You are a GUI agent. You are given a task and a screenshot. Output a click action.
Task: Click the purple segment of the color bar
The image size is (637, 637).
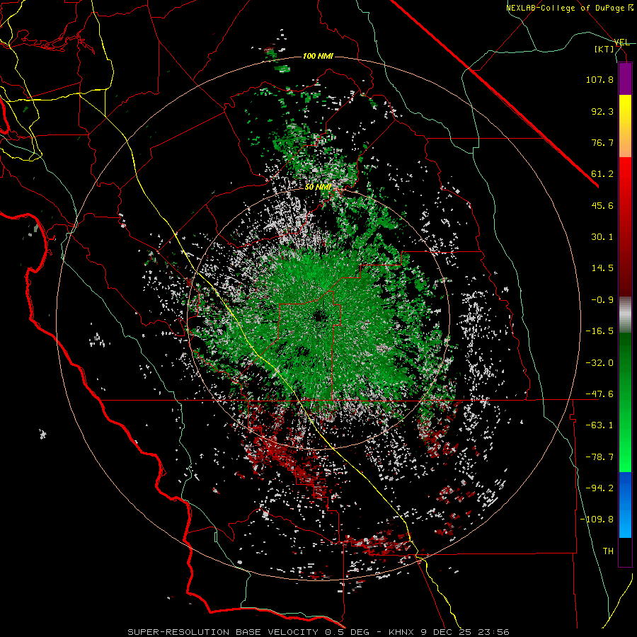[625, 79]
